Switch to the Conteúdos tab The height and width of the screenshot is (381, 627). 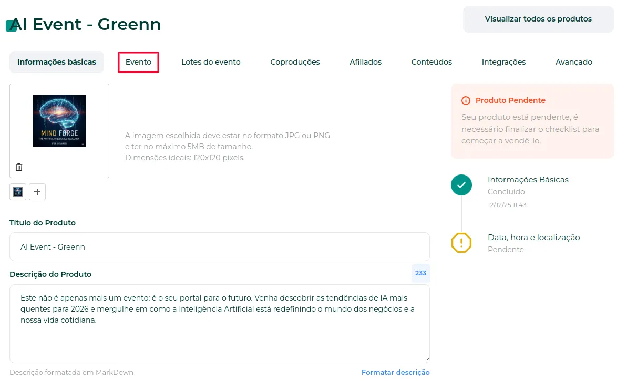point(431,62)
